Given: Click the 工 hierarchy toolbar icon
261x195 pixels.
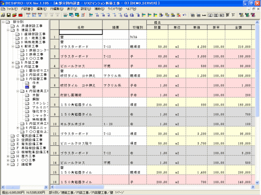Looking at the screenshot, I should [28, 15].
